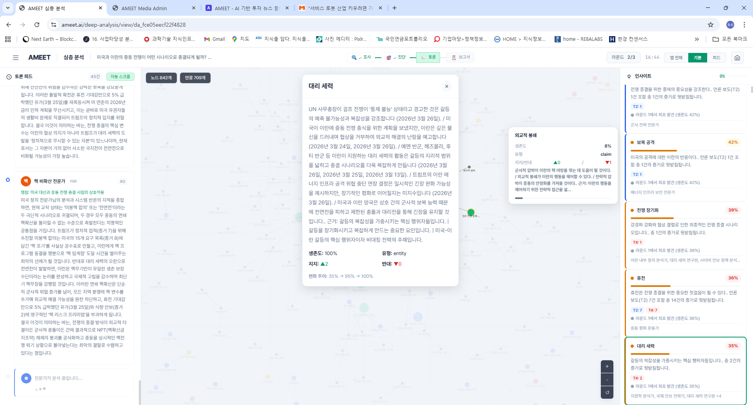Viewport: 753px width, 405px height.
Task: Select the 심층 분석 menu item
Action: 73,57
